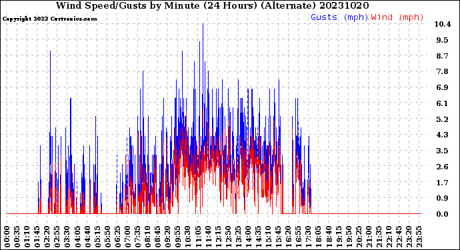Click the 16:55 time axis label
Image resolution: width=460 pixels, height=250 pixels.
[299, 236]
